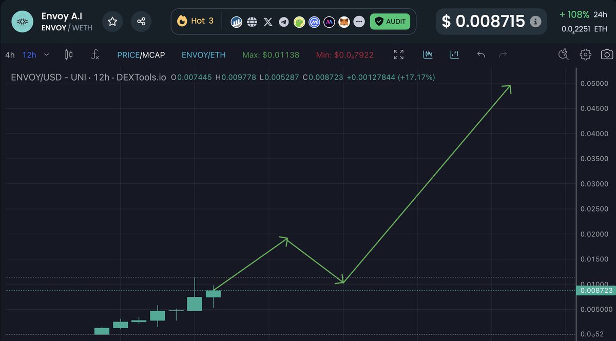Switch the chart pair to ENVOY/ETH

204,54
